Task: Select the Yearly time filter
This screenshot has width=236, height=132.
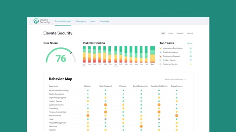Action: point(170,33)
